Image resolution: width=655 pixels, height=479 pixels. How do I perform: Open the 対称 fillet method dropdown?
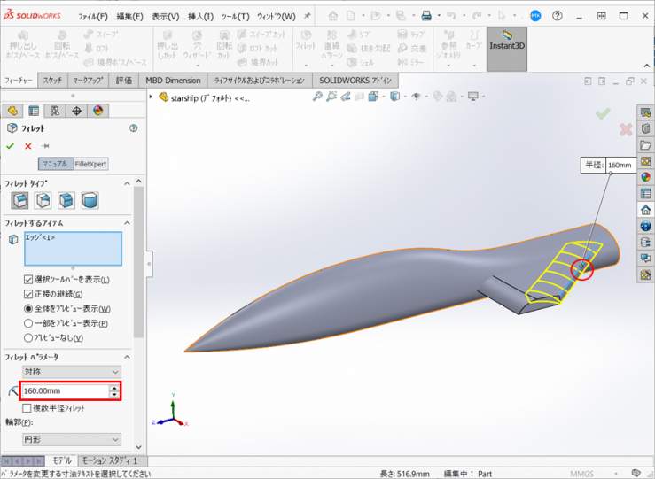click(x=72, y=372)
